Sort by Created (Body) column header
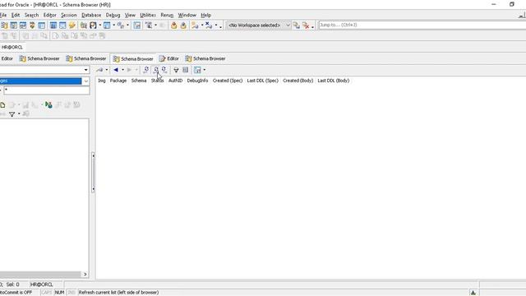The image size is (526, 296). click(x=298, y=81)
